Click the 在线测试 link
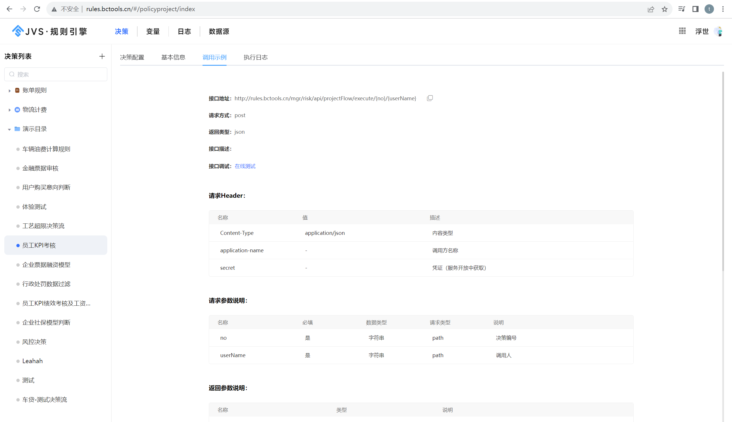Viewport: 732px width, 422px height. click(245, 166)
